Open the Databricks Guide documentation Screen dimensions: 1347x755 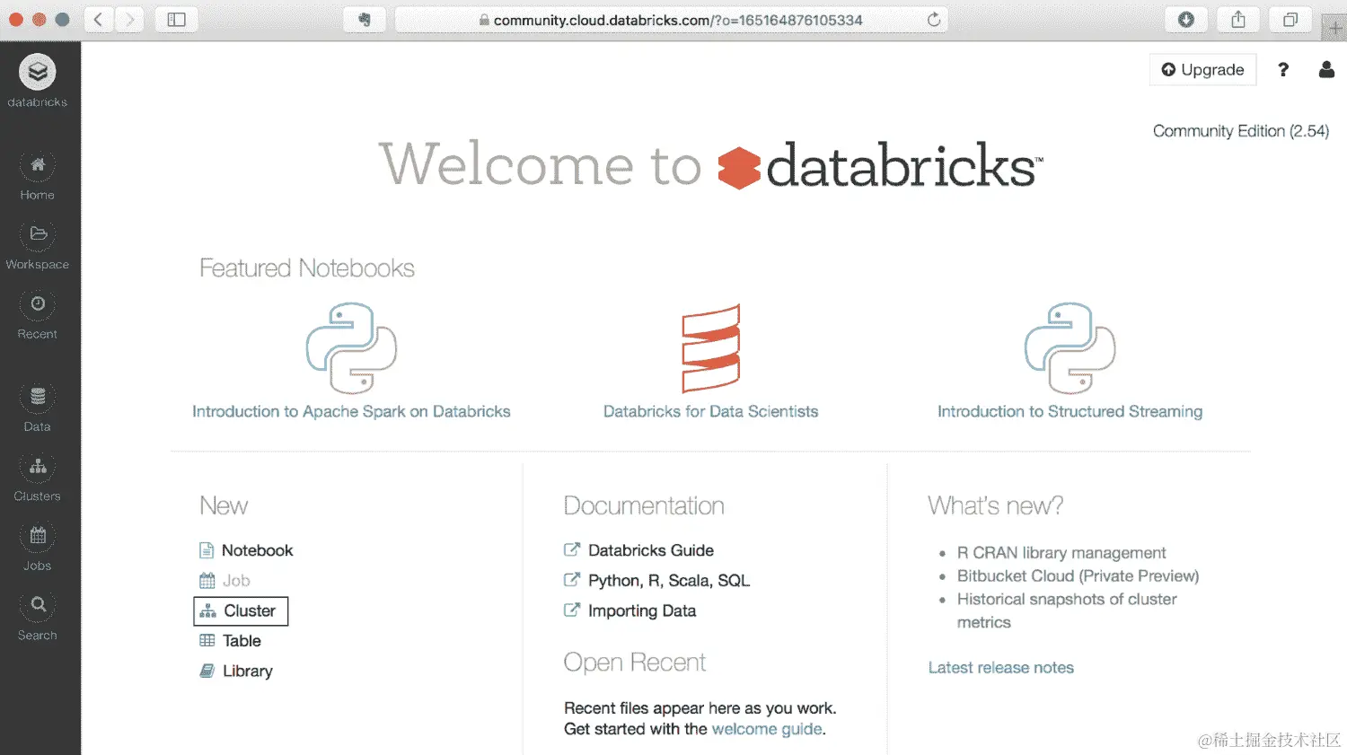click(651, 550)
